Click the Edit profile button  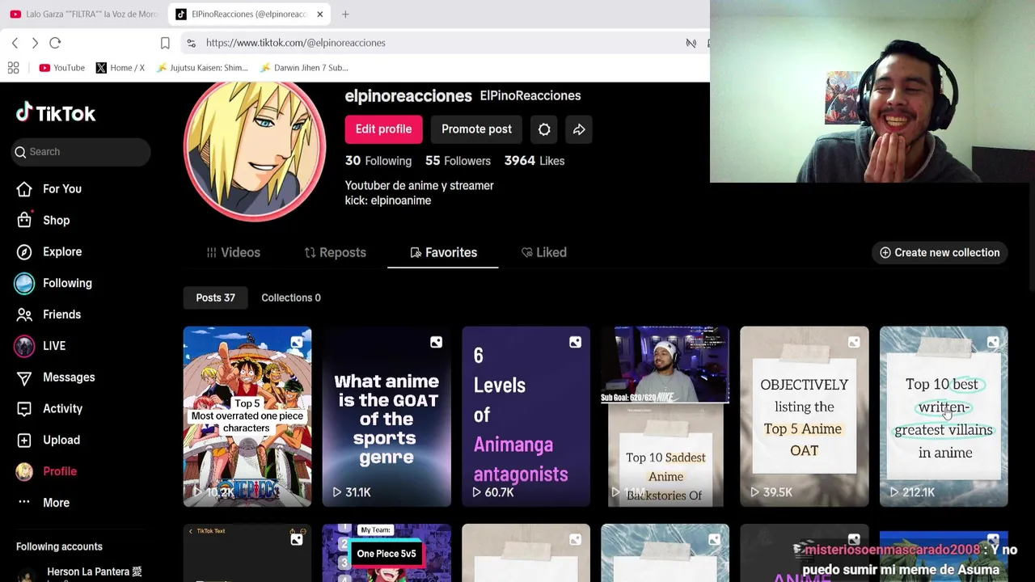pos(383,129)
